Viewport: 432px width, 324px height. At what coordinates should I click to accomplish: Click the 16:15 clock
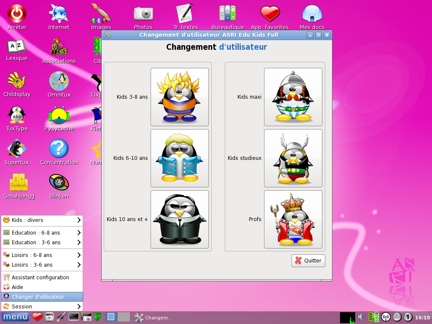[422, 317]
